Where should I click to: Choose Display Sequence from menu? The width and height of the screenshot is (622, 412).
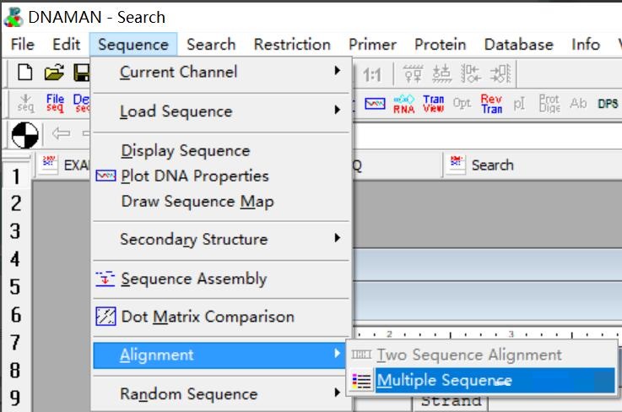pyautogui.click(x=186, y=150)
